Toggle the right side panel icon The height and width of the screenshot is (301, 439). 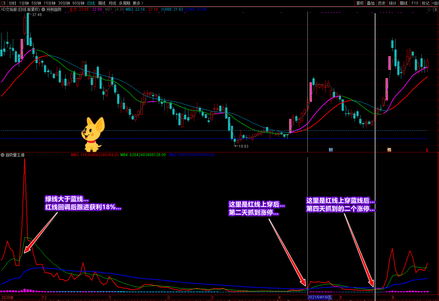tap(435, 9)
